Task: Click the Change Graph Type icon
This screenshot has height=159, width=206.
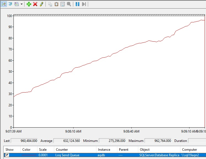Action: pos(17,4)
